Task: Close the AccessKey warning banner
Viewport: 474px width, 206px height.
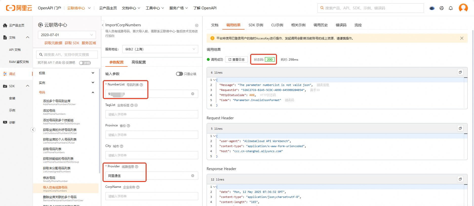Action: click(462, 38)
